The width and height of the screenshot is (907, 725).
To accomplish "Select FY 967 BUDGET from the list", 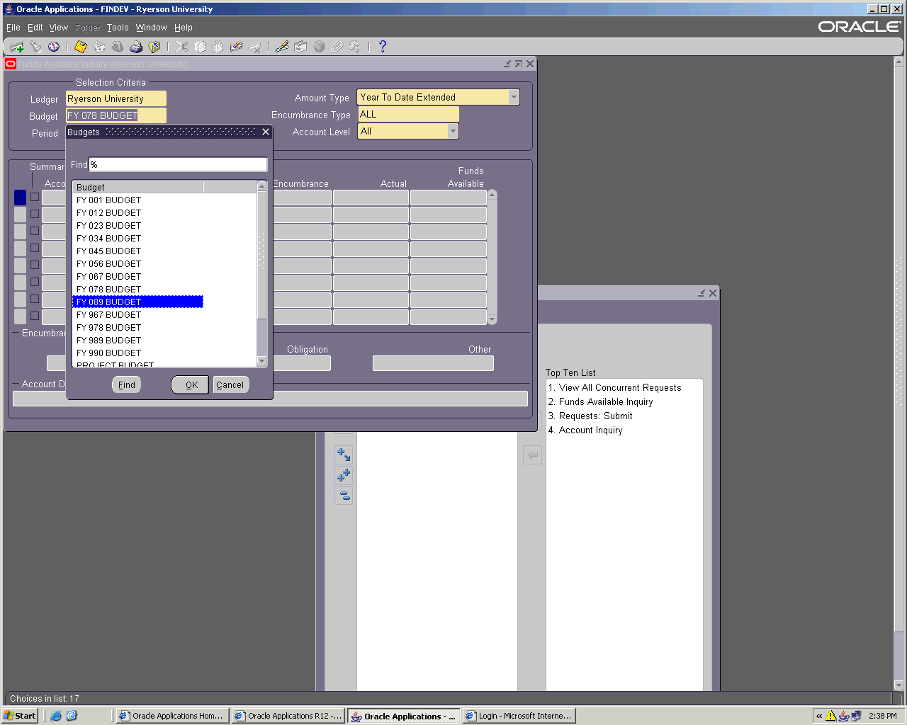I will tap(109, 315).
